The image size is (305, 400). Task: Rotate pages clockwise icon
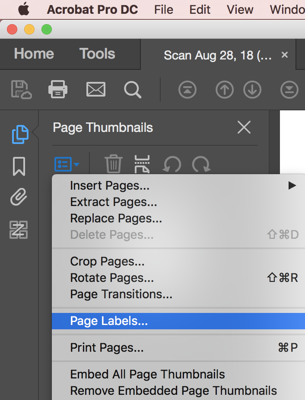[201, 164]
